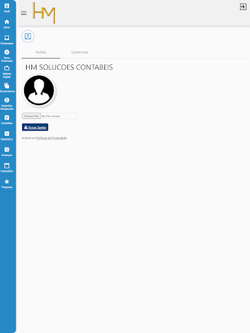The width and height of the screenshot is (250, 333).
Task: Create a Novo Chamado
Action: coord(7,56)
